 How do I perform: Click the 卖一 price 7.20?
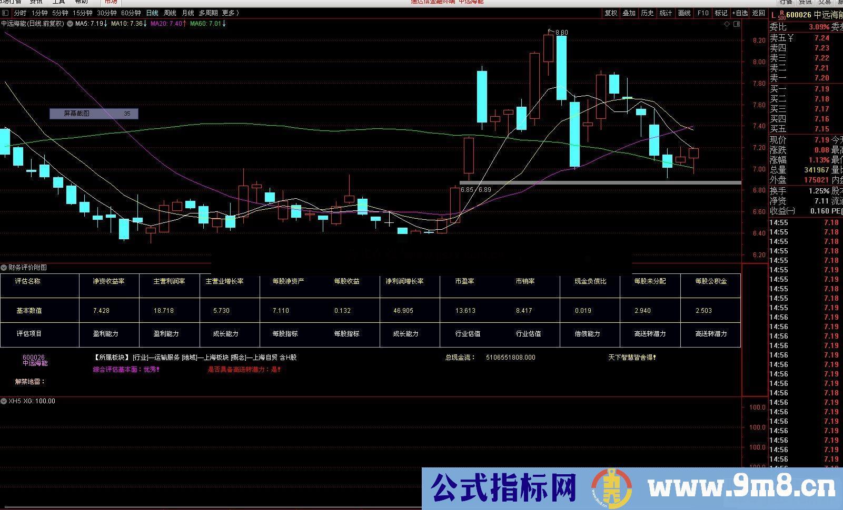[821, 78]
